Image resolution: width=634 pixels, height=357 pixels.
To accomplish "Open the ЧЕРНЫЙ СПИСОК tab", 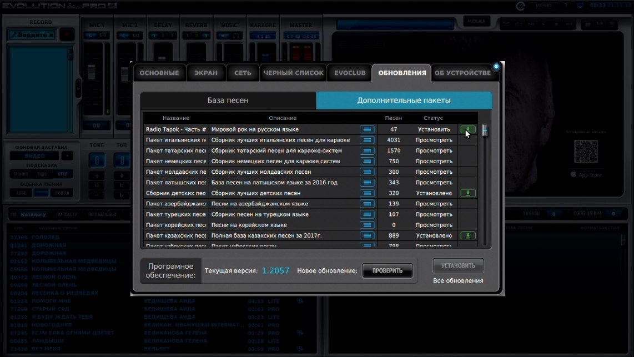I will pos(294,73).
